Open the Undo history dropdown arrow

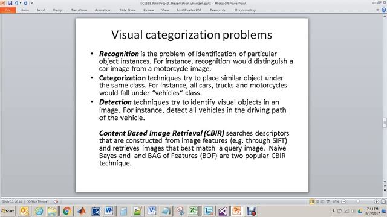(x=21, y=3)
